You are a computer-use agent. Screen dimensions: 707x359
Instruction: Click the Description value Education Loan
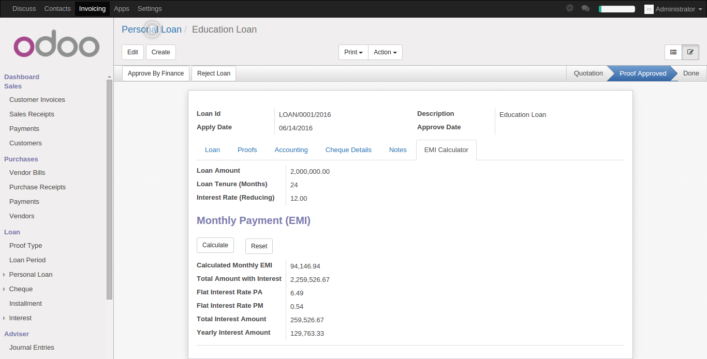tap(523, 115)
